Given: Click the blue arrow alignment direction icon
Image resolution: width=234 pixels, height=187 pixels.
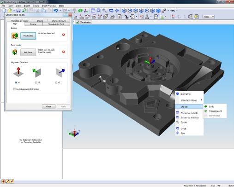Looking at the screenshot, I should 60,72.
